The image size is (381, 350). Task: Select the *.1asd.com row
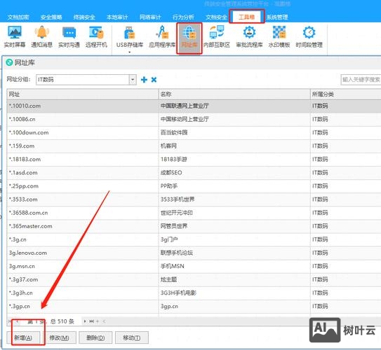(x=194, y=173)
